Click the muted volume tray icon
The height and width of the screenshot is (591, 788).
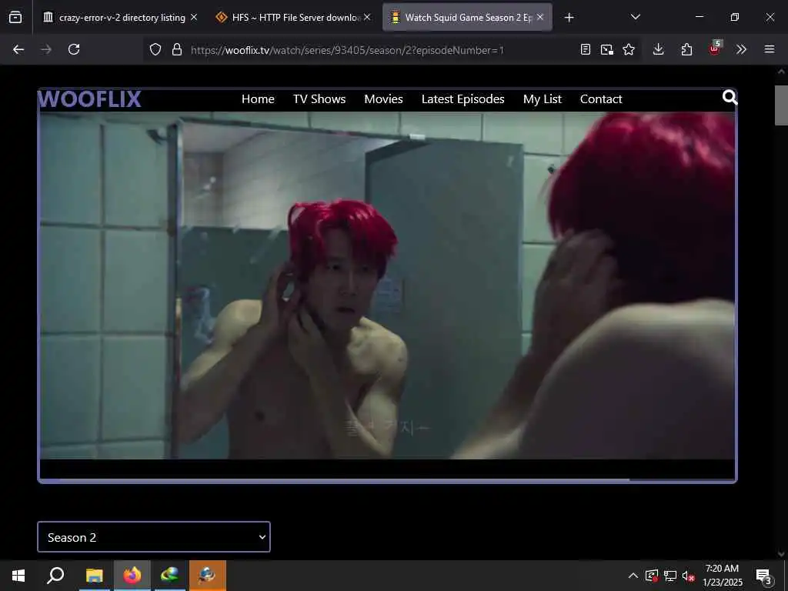coord(688,576)
